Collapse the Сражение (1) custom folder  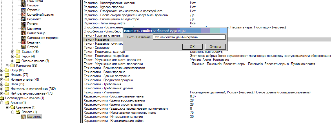[7, 107]
